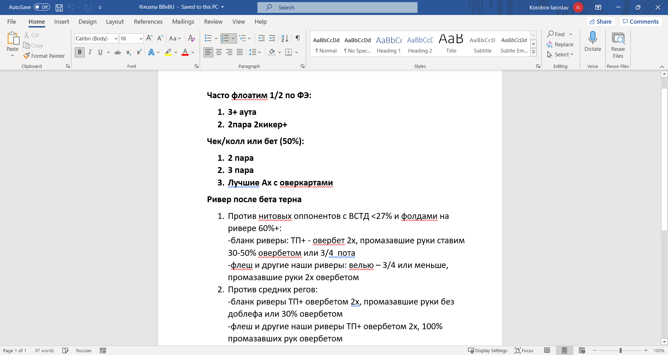Switch to Design tab
The image size is (668, 355).
tap(87, 22)
